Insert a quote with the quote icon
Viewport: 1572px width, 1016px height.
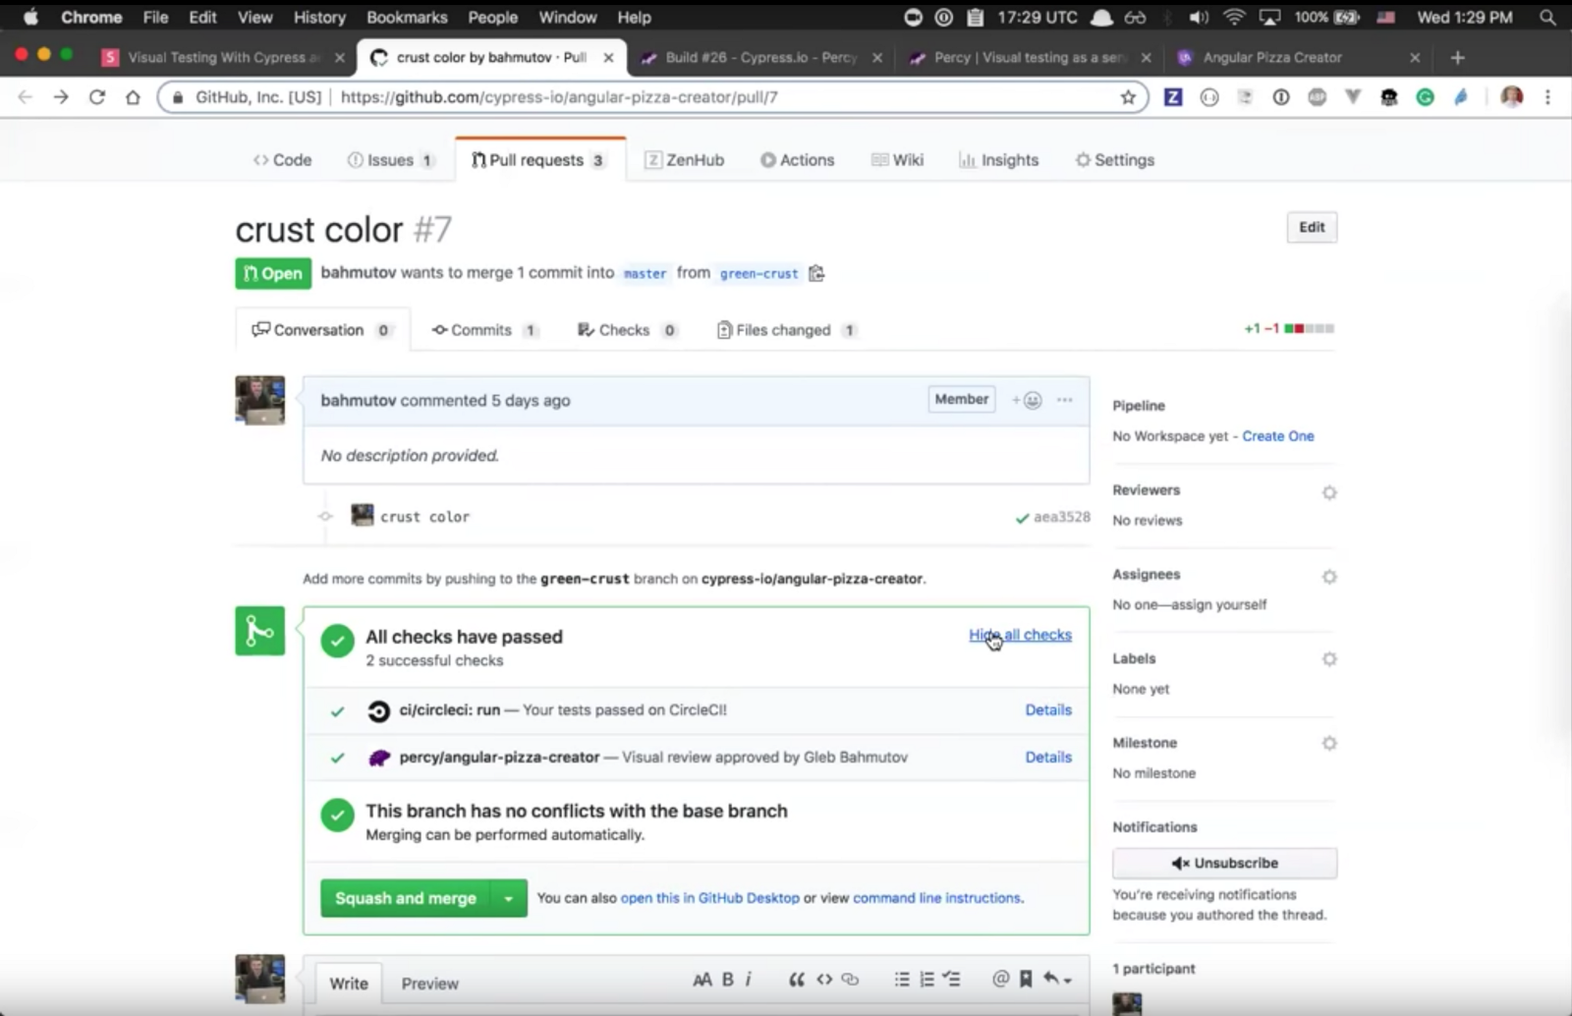pyautogui.click(x=797, y=980)
